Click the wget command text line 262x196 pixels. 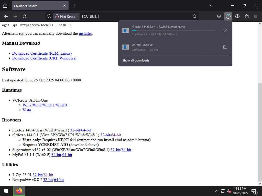(x=37, y=25)
